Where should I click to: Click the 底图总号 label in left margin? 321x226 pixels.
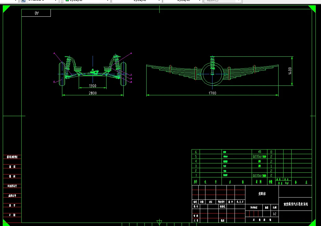tap(12, 196)
